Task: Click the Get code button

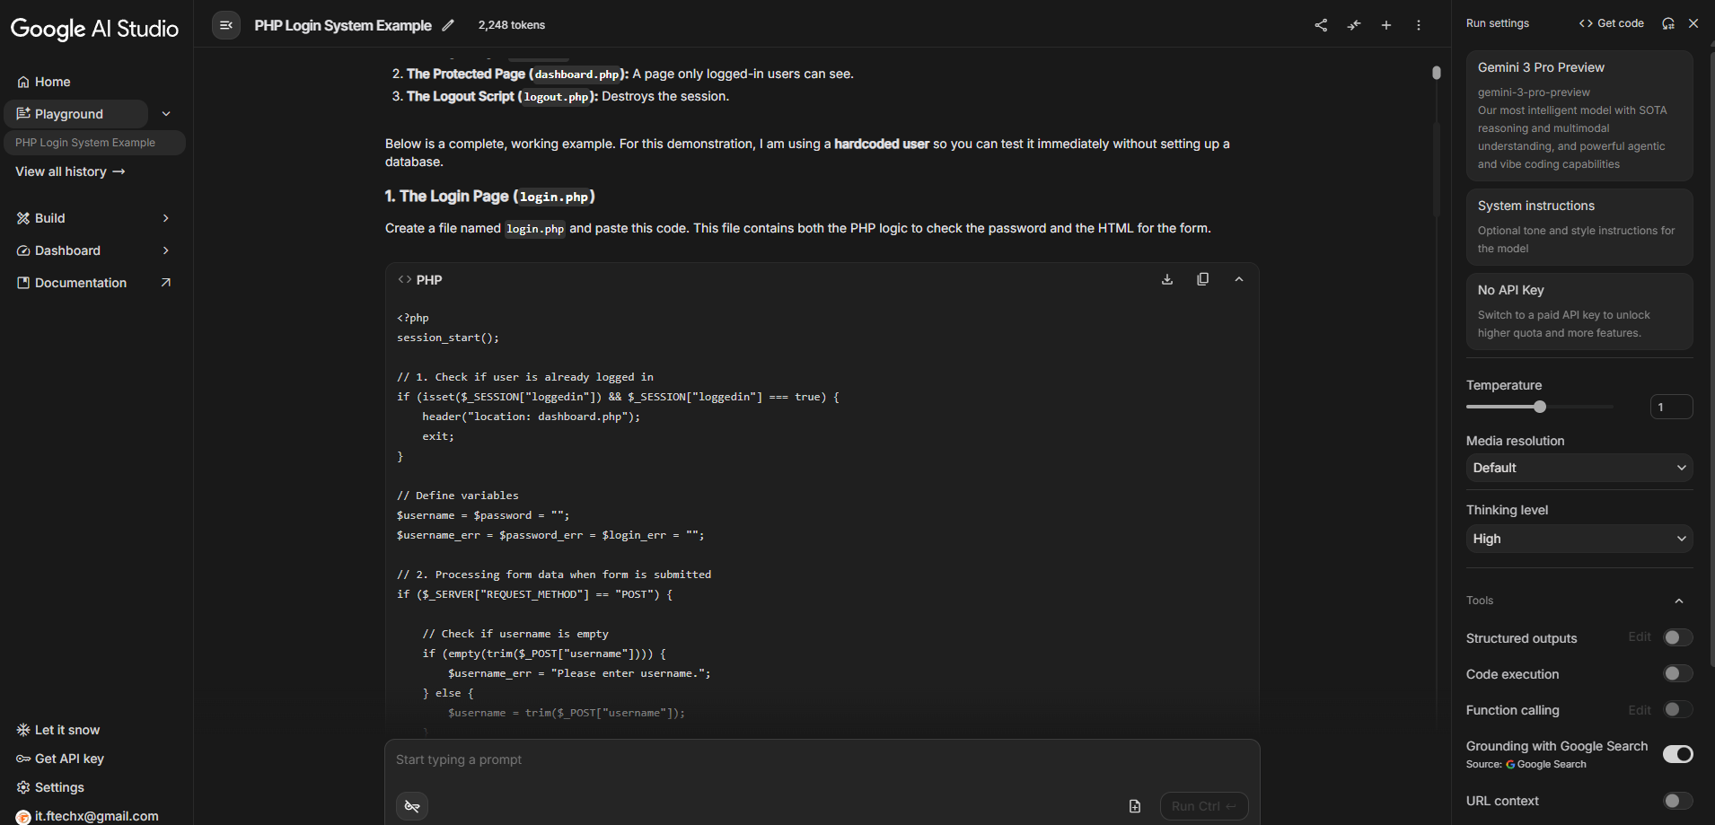Action: click(1610, 22)
